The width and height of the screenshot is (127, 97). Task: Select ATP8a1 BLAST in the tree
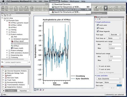click(18, 41)
